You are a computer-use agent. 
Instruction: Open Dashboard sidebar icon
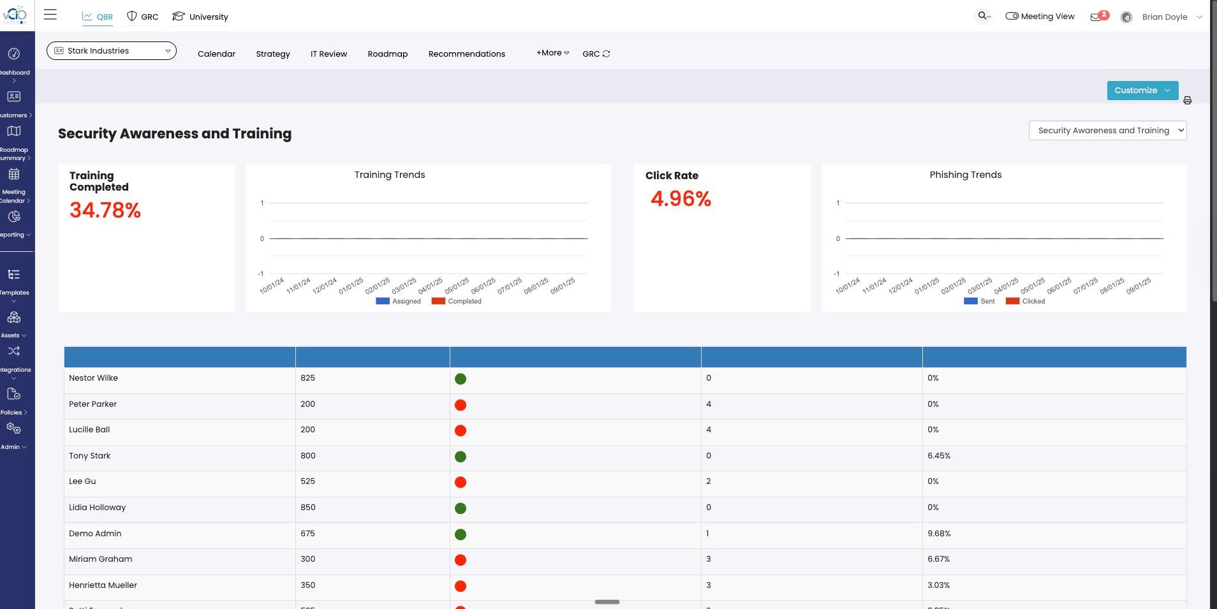point(14,54)
